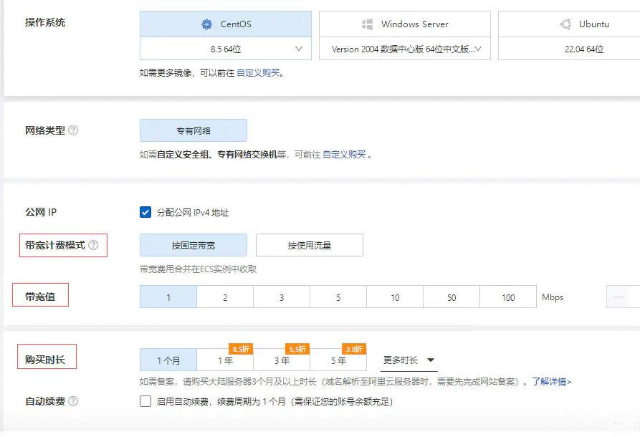Set bandwidth value to 100 Mbps
This screenshot has height=437, width=640.
[508, 297]
